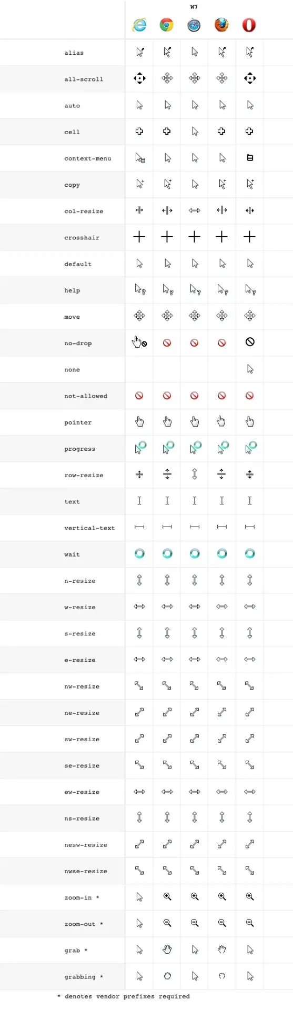This screenshot has width=293, height=1010.
Task: Click the Opera context-menu cursor icon
Action: pos(250,158)
